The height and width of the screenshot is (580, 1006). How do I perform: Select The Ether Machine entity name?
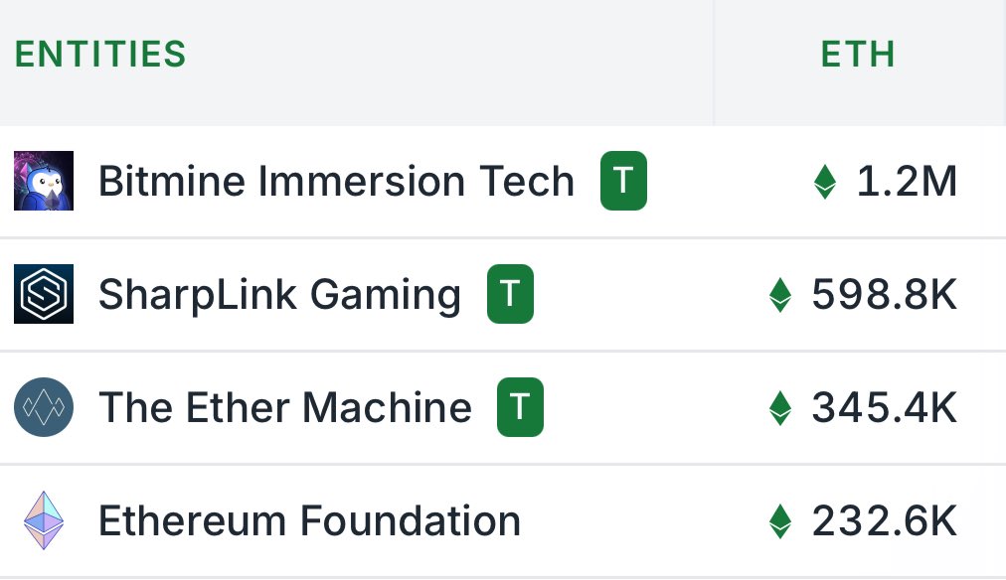click(285, 407)
